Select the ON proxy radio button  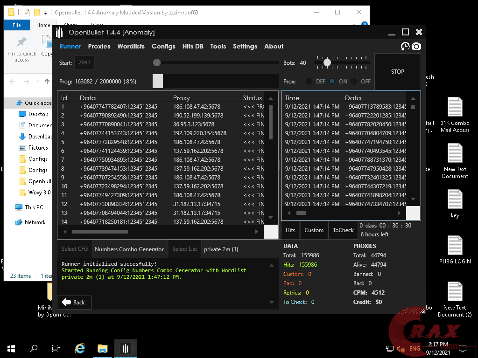click(332, 81)
